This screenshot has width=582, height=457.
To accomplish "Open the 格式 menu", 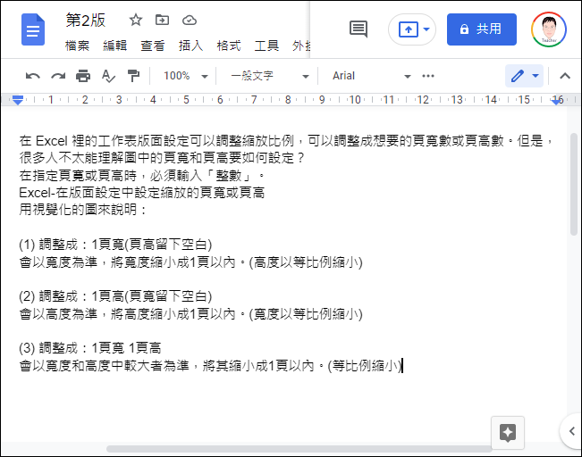I will 228,46.
